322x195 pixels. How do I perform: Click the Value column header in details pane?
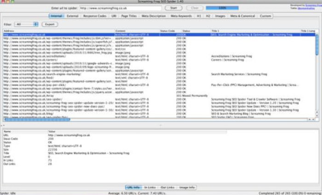(137, 131)
